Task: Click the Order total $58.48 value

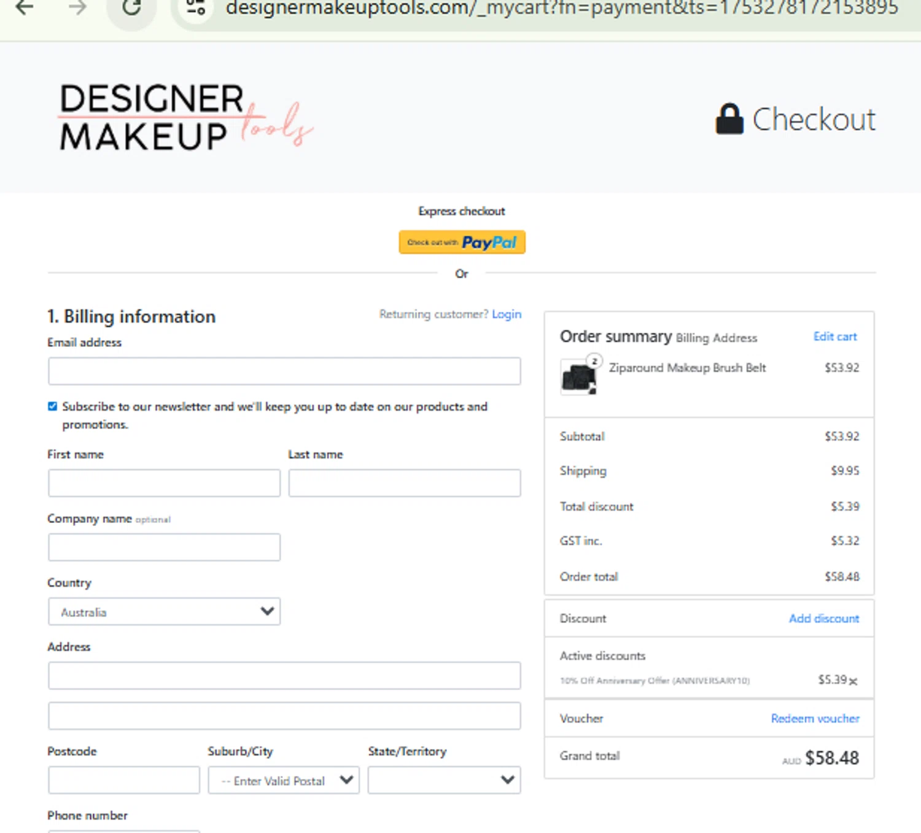Action: tap(842, 576)
